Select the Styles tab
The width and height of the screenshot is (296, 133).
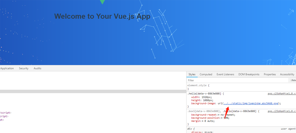(x=192, y=74)
